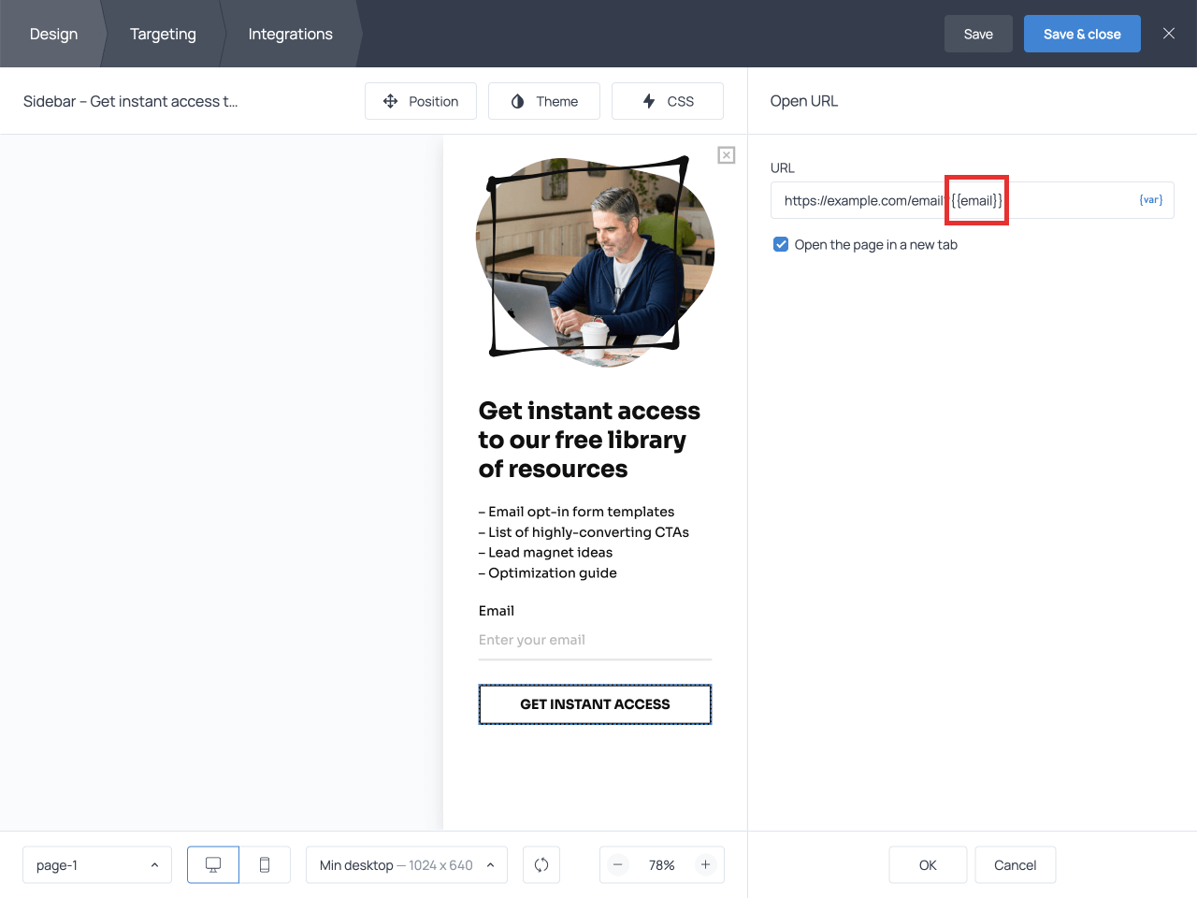The height and width of the screenshot is (898, 1197).
Task: Go to the Targeting tab
Action: (x=163, y=34)
